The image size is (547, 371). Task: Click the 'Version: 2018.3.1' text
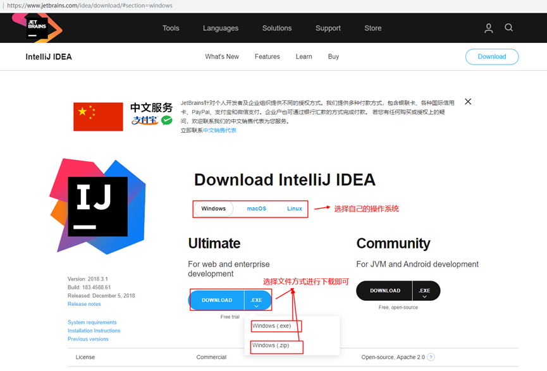pyautogui.click(x=88, y=279)
